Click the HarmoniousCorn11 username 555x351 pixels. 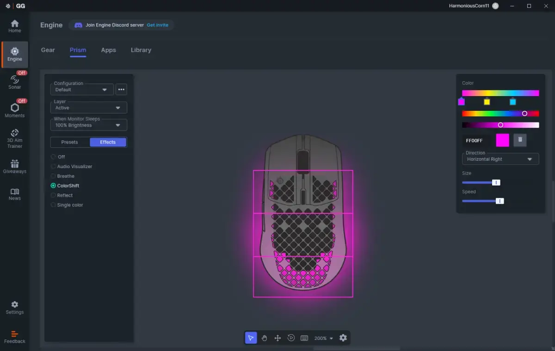pos(469,6)
